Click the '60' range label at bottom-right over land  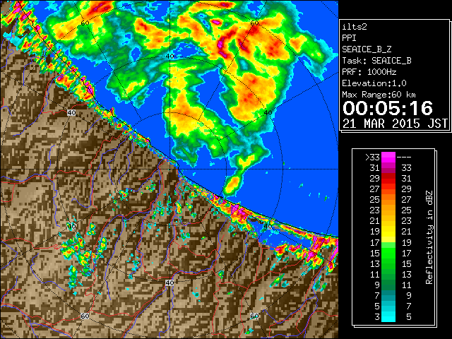[x=254, y=316]
